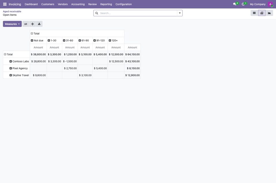Open the conversations messages icon

[x=235, y=4]
